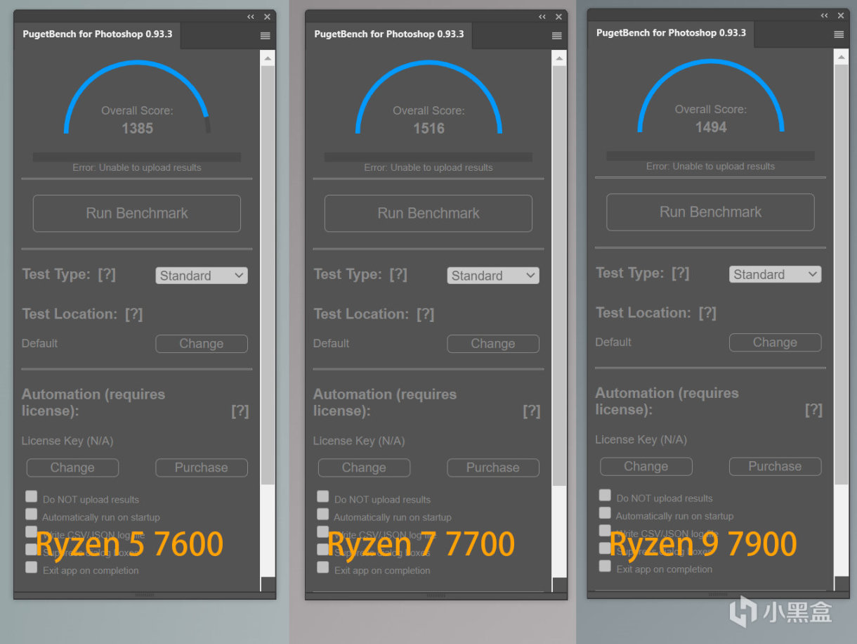Close the Ryzen 7 7700 panel
Viewport: 857px width, 644px height.
click(559, 17)
